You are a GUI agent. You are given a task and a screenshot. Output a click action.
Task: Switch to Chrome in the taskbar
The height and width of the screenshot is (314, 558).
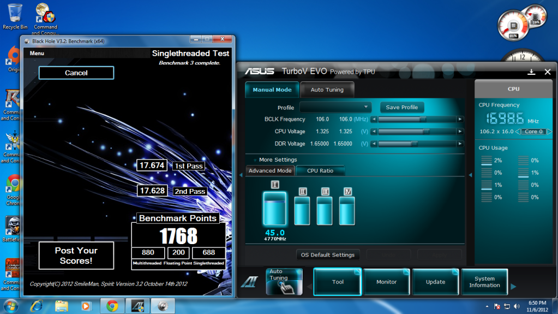pyautogui.click(x=112, y=306)
